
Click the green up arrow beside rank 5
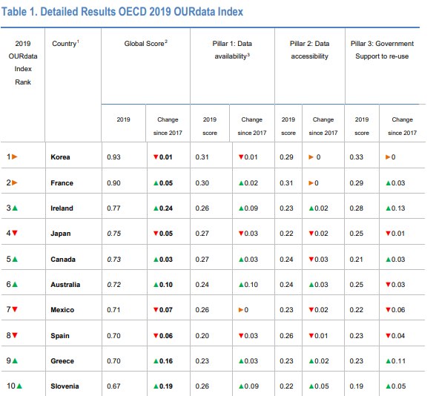coord(15,260)
